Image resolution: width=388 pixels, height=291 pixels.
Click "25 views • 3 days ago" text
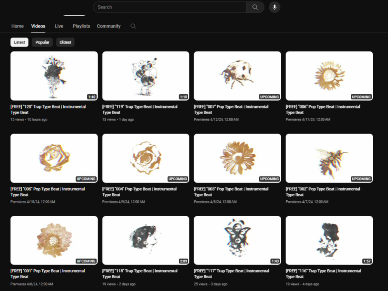[x=211, y=284]
